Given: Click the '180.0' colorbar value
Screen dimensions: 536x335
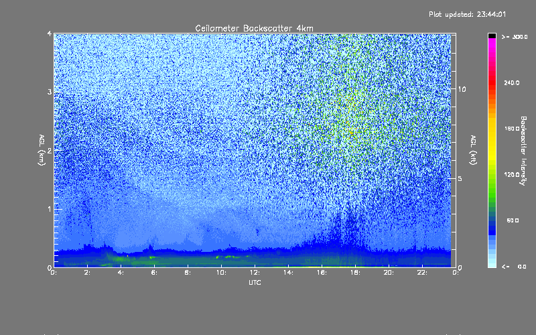Looking at the screenshot, I should coord(512,129).
